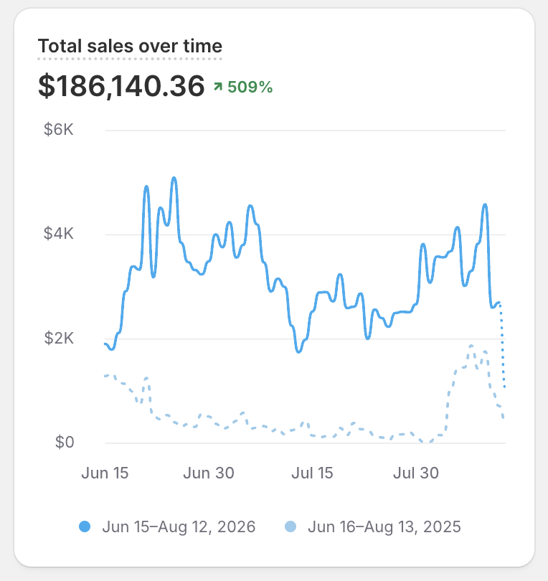Click the $6K y-axis label
Screen dimensions: 548x581
59,130
